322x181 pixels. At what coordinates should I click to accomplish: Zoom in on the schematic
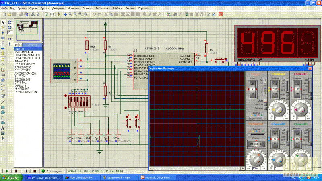(x=70, y=14)
